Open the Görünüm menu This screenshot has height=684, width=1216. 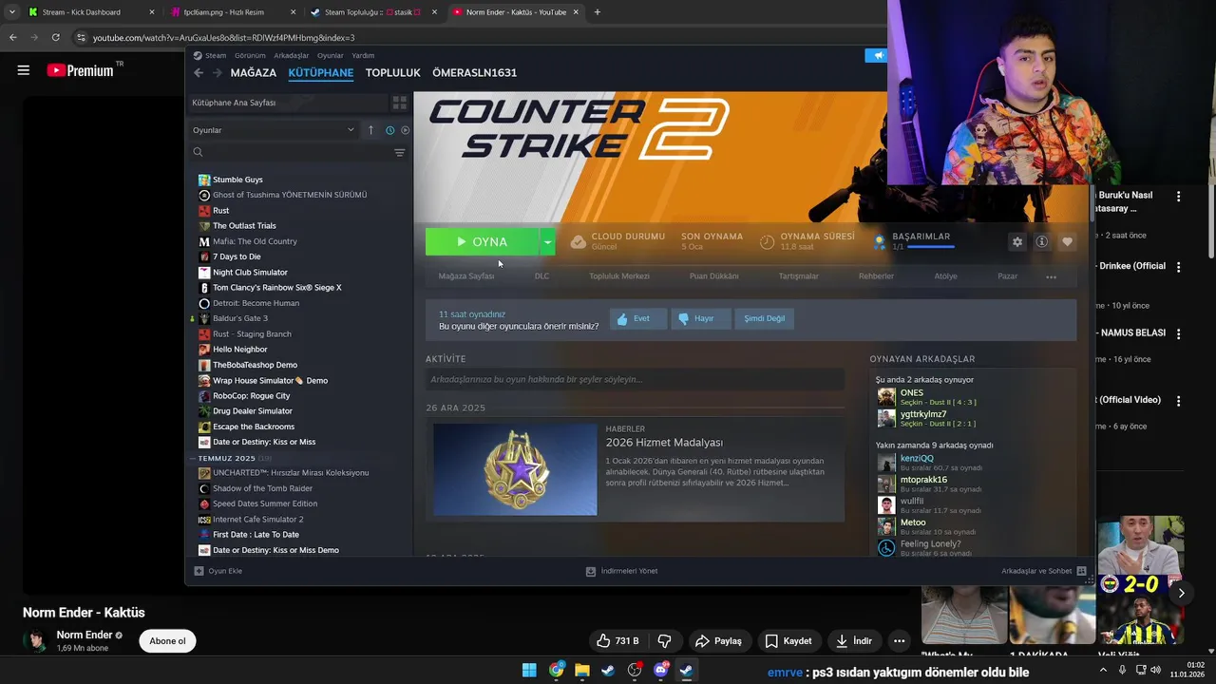coord(250,55)
